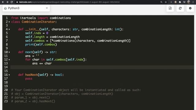The width and height of the screenshot is (196, 110).
Task: Click line number 9 in the gutter
Action: [x=7, y=48]
